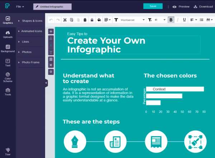Open the Uploads sidebar panel
Screen dimensions: 215x158
(8, 34)
